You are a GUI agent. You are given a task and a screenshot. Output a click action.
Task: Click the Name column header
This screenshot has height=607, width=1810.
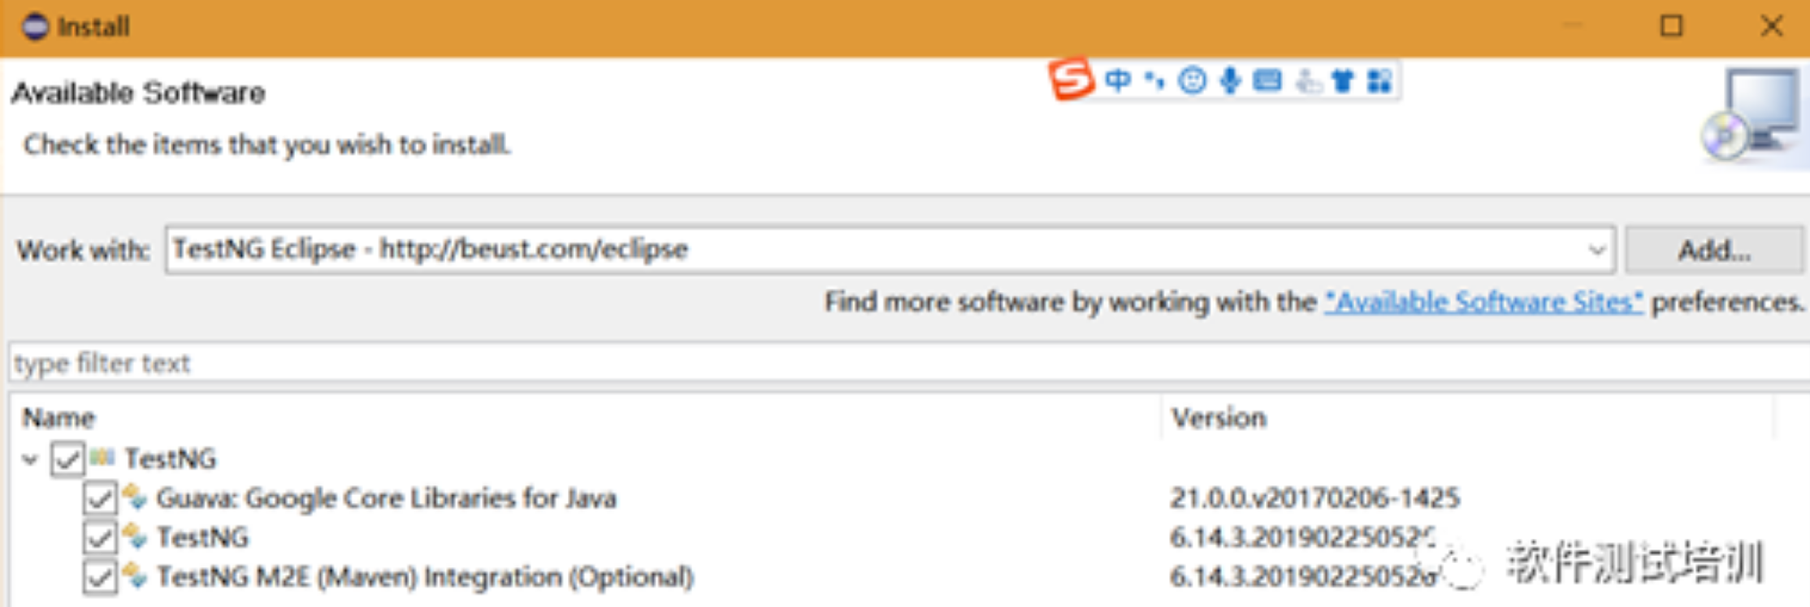(58, 418)
